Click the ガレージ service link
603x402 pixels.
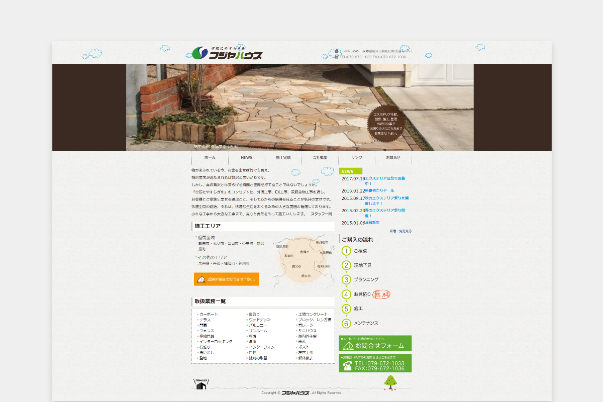pos(306,325)
